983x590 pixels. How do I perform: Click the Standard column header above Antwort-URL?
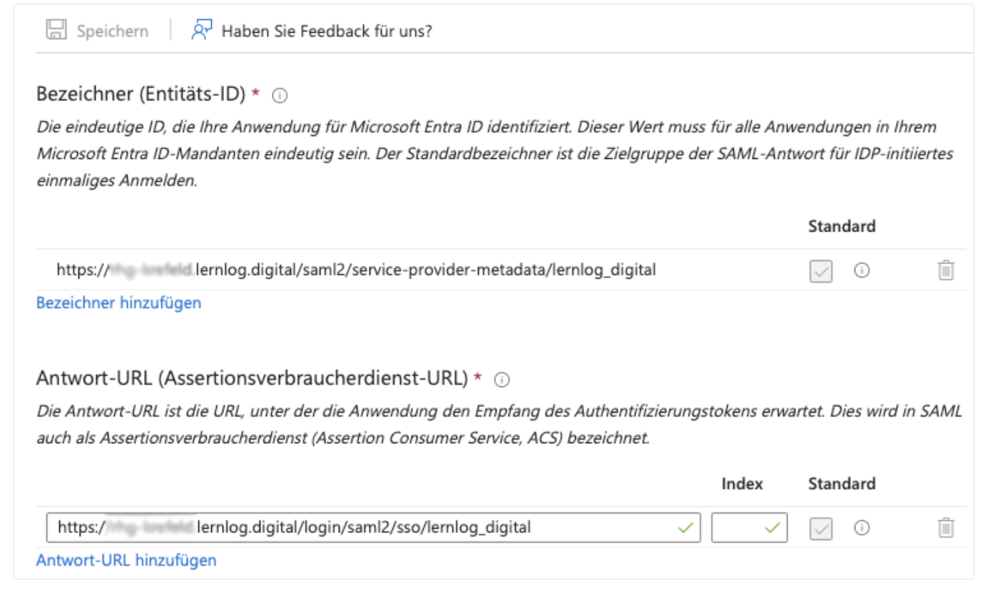842,484
